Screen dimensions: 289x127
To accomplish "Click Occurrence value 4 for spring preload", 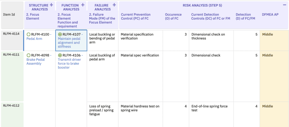I will (x=185, y=106).
